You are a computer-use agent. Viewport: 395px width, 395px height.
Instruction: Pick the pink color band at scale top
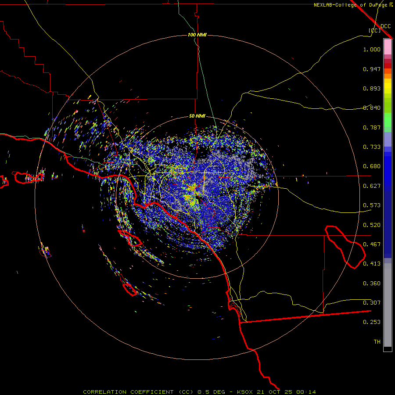pyautogui.click(x=388, y=47)
